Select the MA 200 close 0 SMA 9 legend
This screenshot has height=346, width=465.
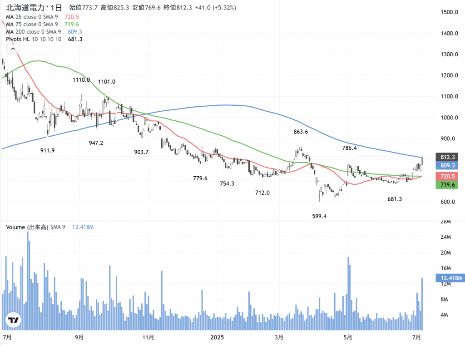pyautogui.click(x=34, y=32)
